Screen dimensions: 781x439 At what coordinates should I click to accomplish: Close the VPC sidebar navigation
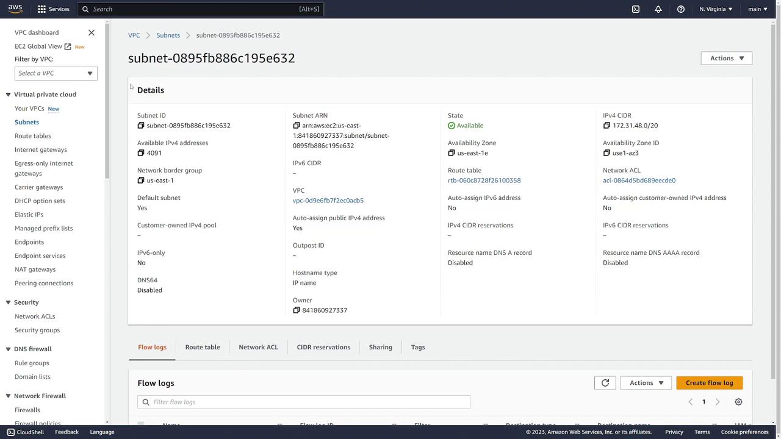pos(92,32)
